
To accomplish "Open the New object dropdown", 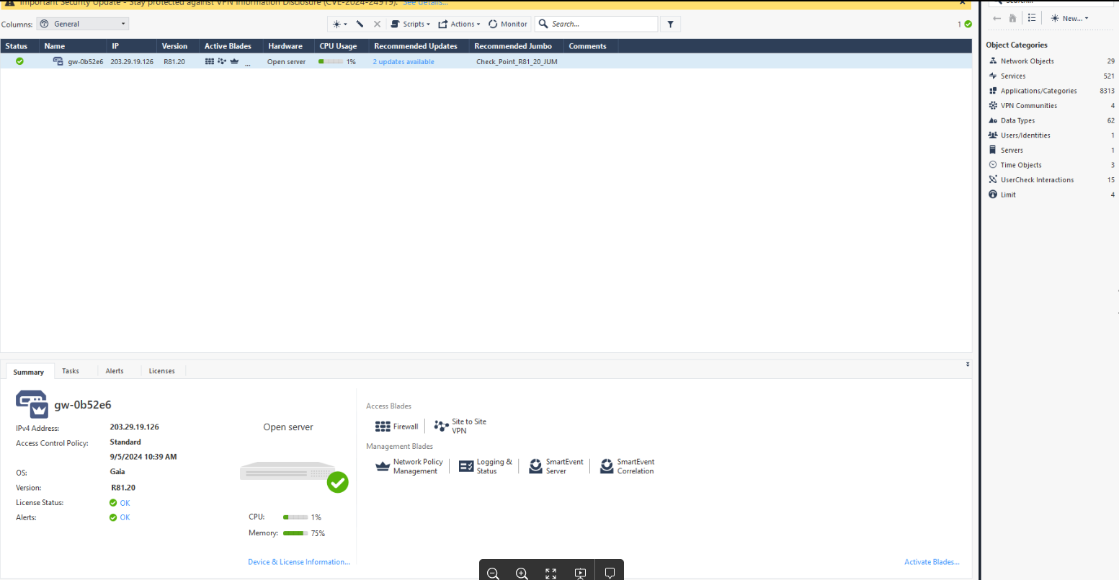I will point(1070,18).
